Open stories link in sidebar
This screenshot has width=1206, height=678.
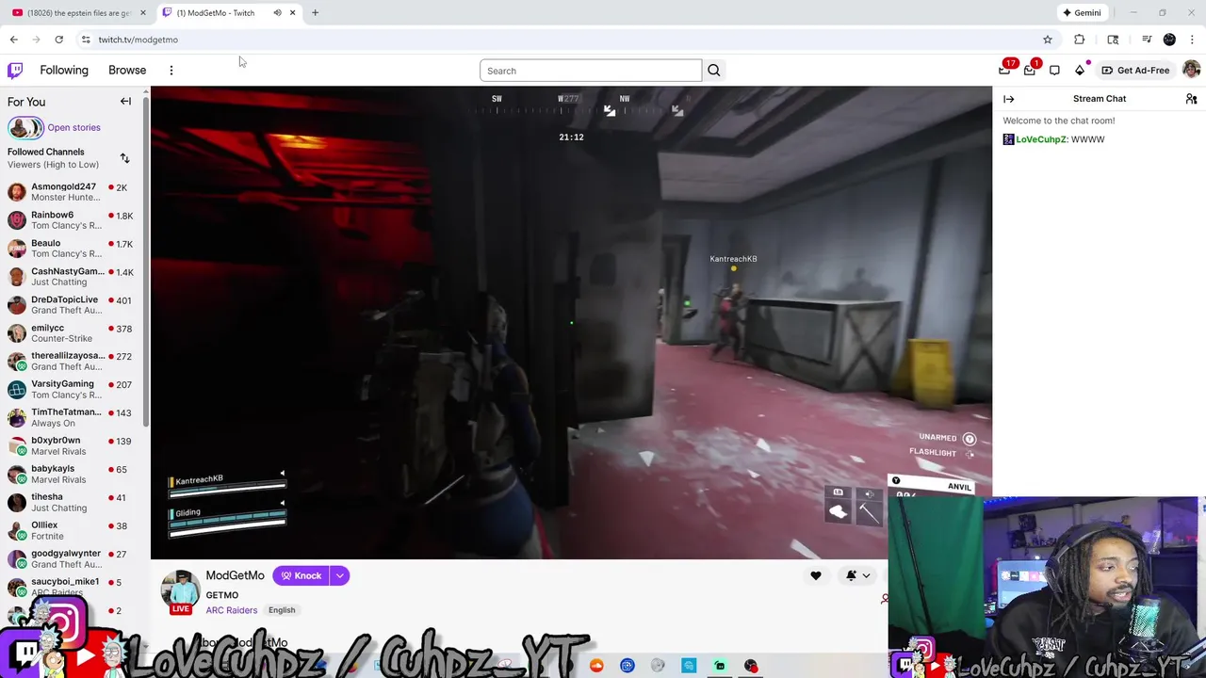click(x=73, y=127)
